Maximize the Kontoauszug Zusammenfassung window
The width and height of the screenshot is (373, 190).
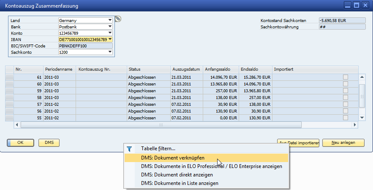tap(357, 5)
